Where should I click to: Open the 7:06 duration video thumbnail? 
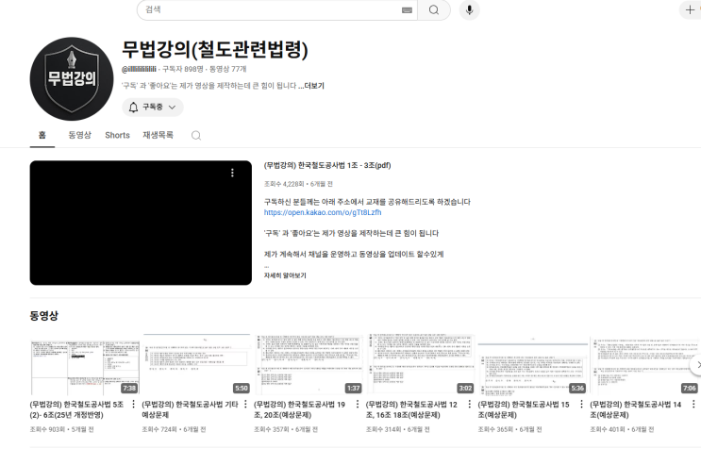tap(644, 364)
